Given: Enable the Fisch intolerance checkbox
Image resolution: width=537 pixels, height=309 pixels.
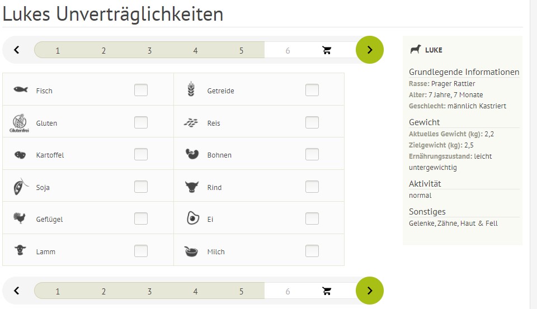Looking at the screenshot, I should click(x=141, y=90).
